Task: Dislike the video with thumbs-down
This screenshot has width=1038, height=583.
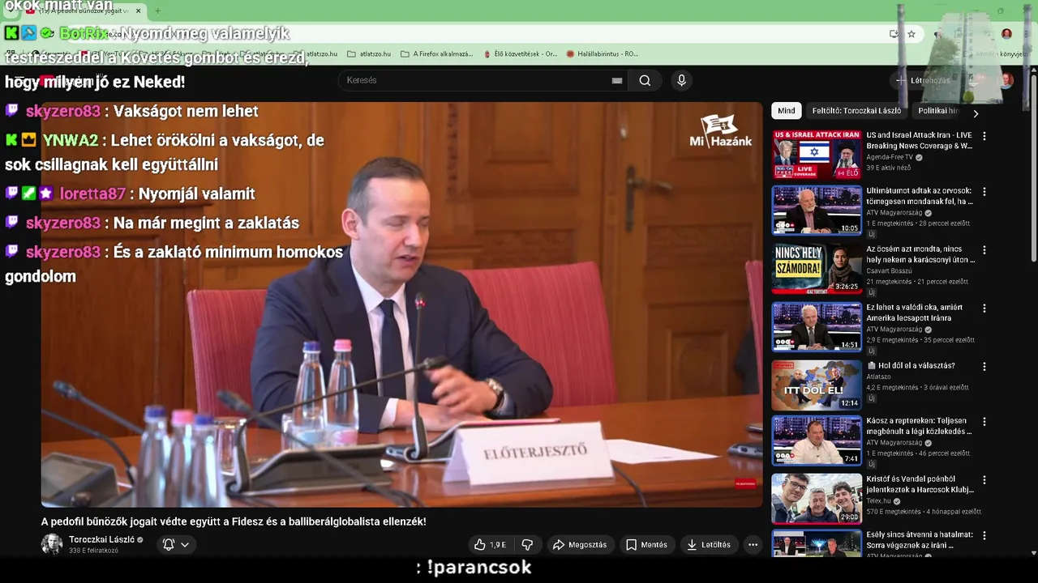Action: point(527,545)
